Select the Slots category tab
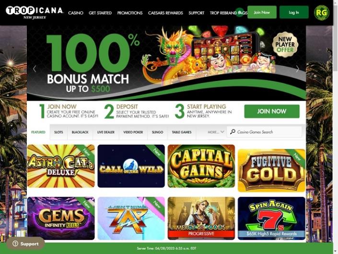This screenshot has height=254, width=338. tap(58, 132)
